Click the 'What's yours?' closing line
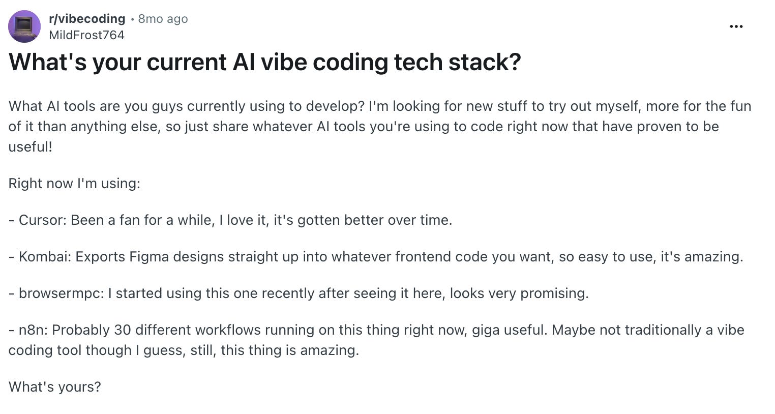Image resolution: width=775 pixels, height=414 pixels. click(x=55, y=387)
